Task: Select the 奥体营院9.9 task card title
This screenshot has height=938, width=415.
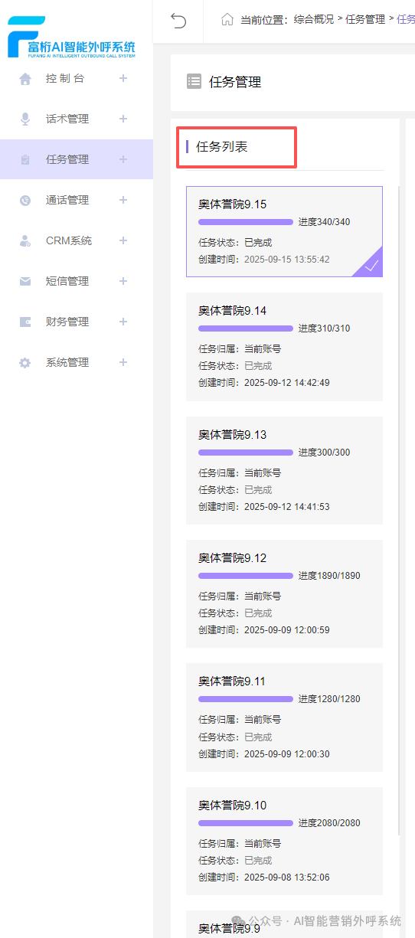Action: tap(230, 928)
